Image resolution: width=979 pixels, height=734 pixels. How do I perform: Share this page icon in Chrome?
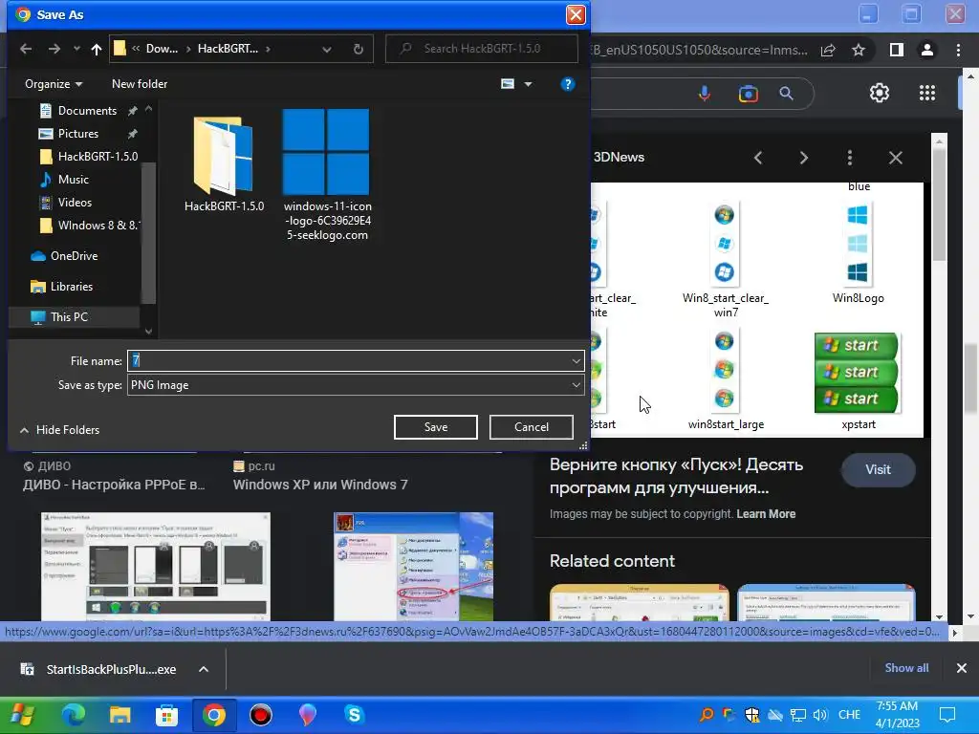(x=828, y=50)
